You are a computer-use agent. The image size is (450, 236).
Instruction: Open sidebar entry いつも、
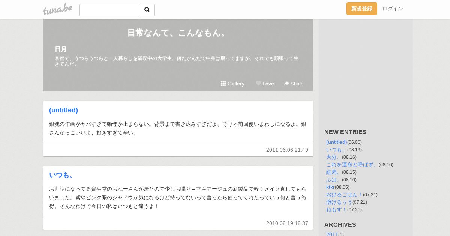coord(337,150)
